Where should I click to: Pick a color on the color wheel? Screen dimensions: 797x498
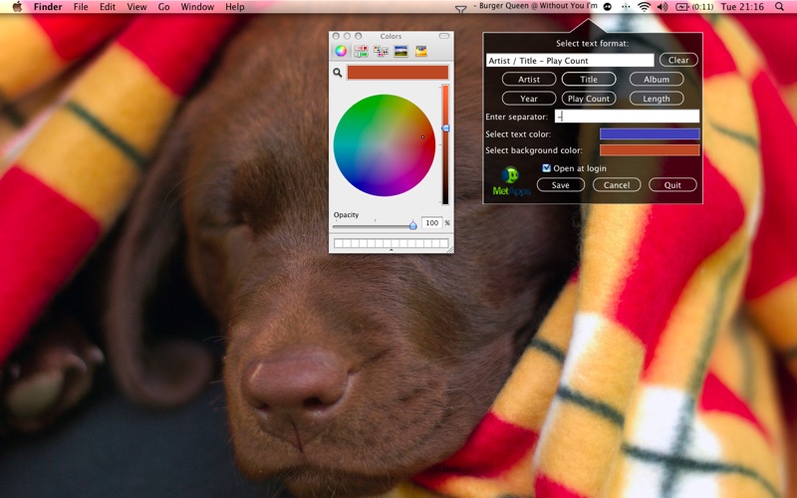385,145
